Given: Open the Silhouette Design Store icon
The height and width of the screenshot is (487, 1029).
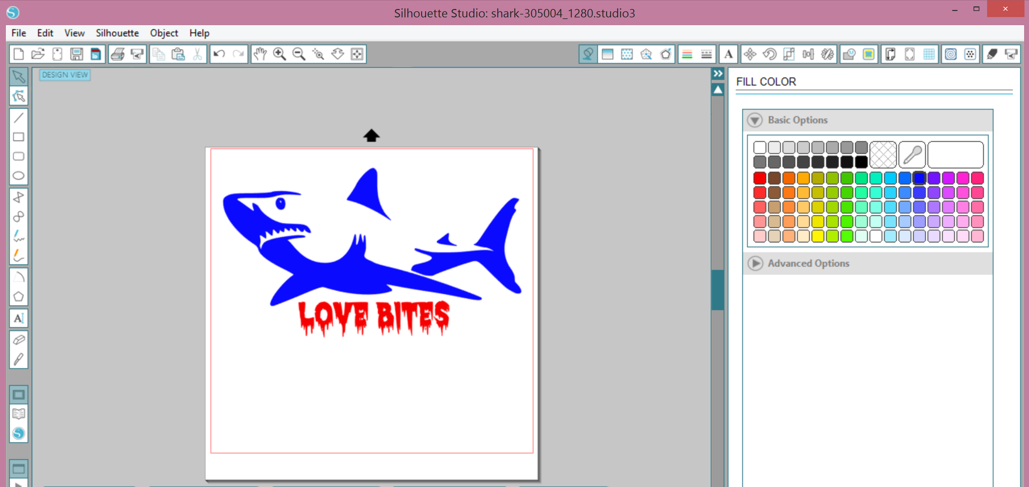Looking at the screenshot, I should tap(18, 433).
